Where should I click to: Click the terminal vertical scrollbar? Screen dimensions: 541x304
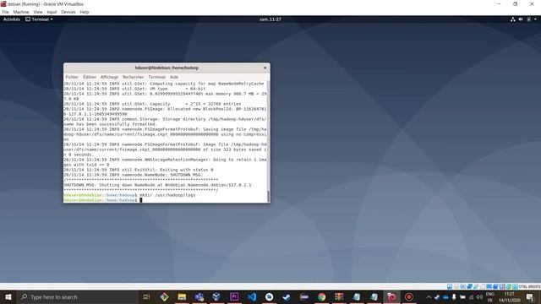(268, 142)
